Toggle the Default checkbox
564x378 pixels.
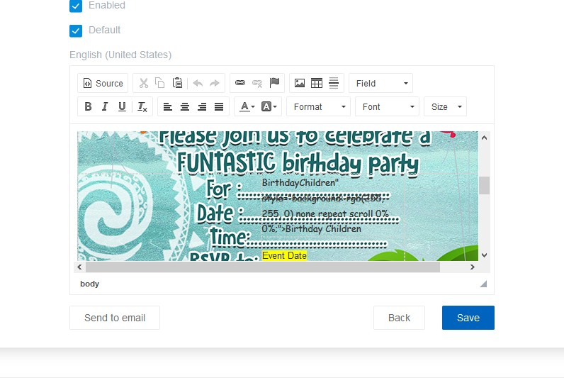pyautogui.click(x=76, y=30)
